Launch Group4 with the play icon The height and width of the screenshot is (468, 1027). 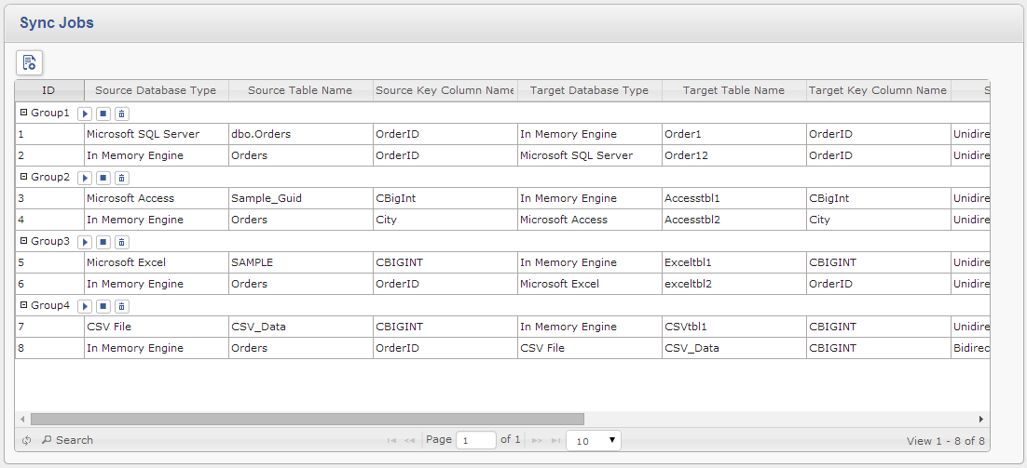[85, 306]
